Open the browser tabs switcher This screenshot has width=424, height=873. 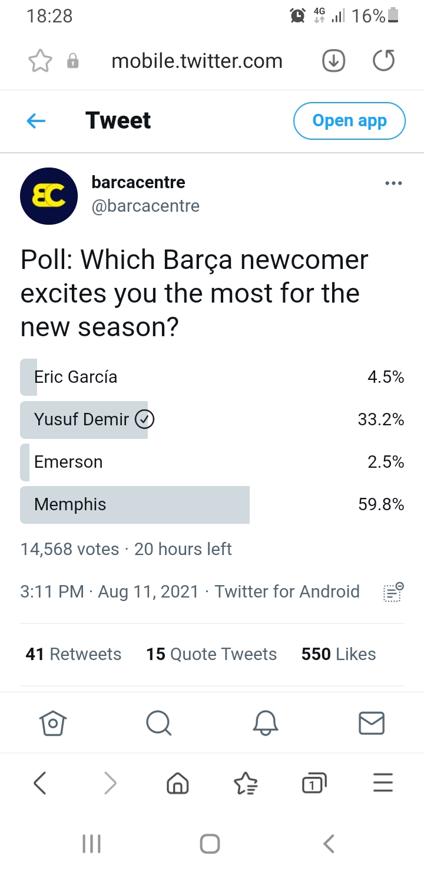314,783
